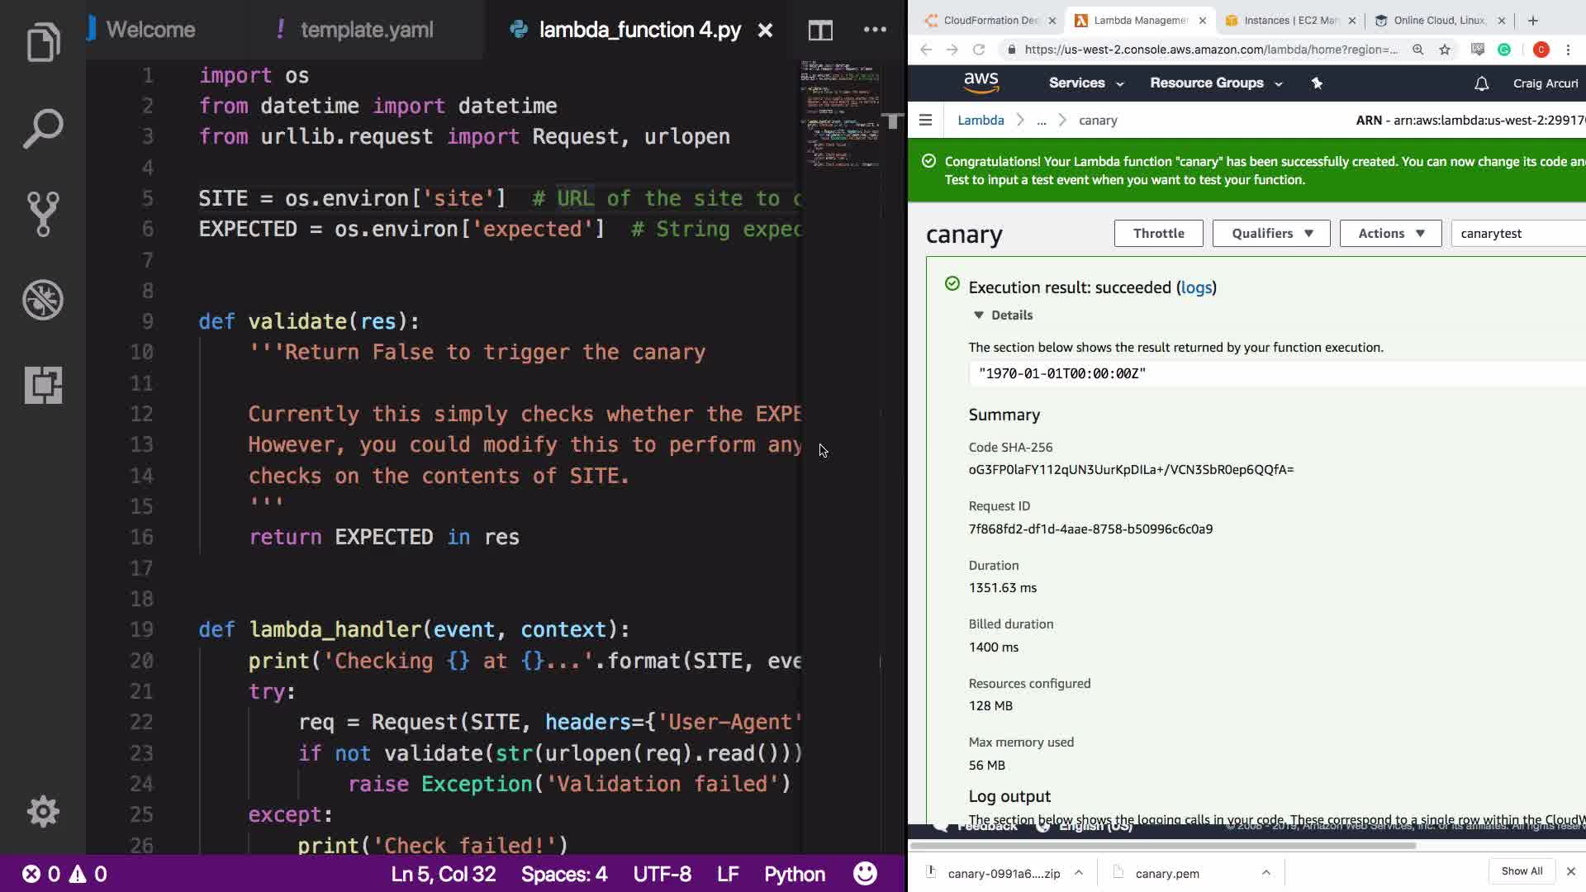Open the Actions dropdown menu
Screen dimensions: 1586x892
(1390, 234)
